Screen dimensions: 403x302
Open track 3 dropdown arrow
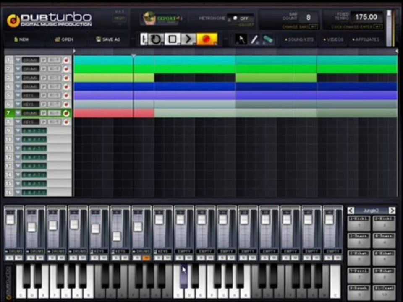pos(18,78)
